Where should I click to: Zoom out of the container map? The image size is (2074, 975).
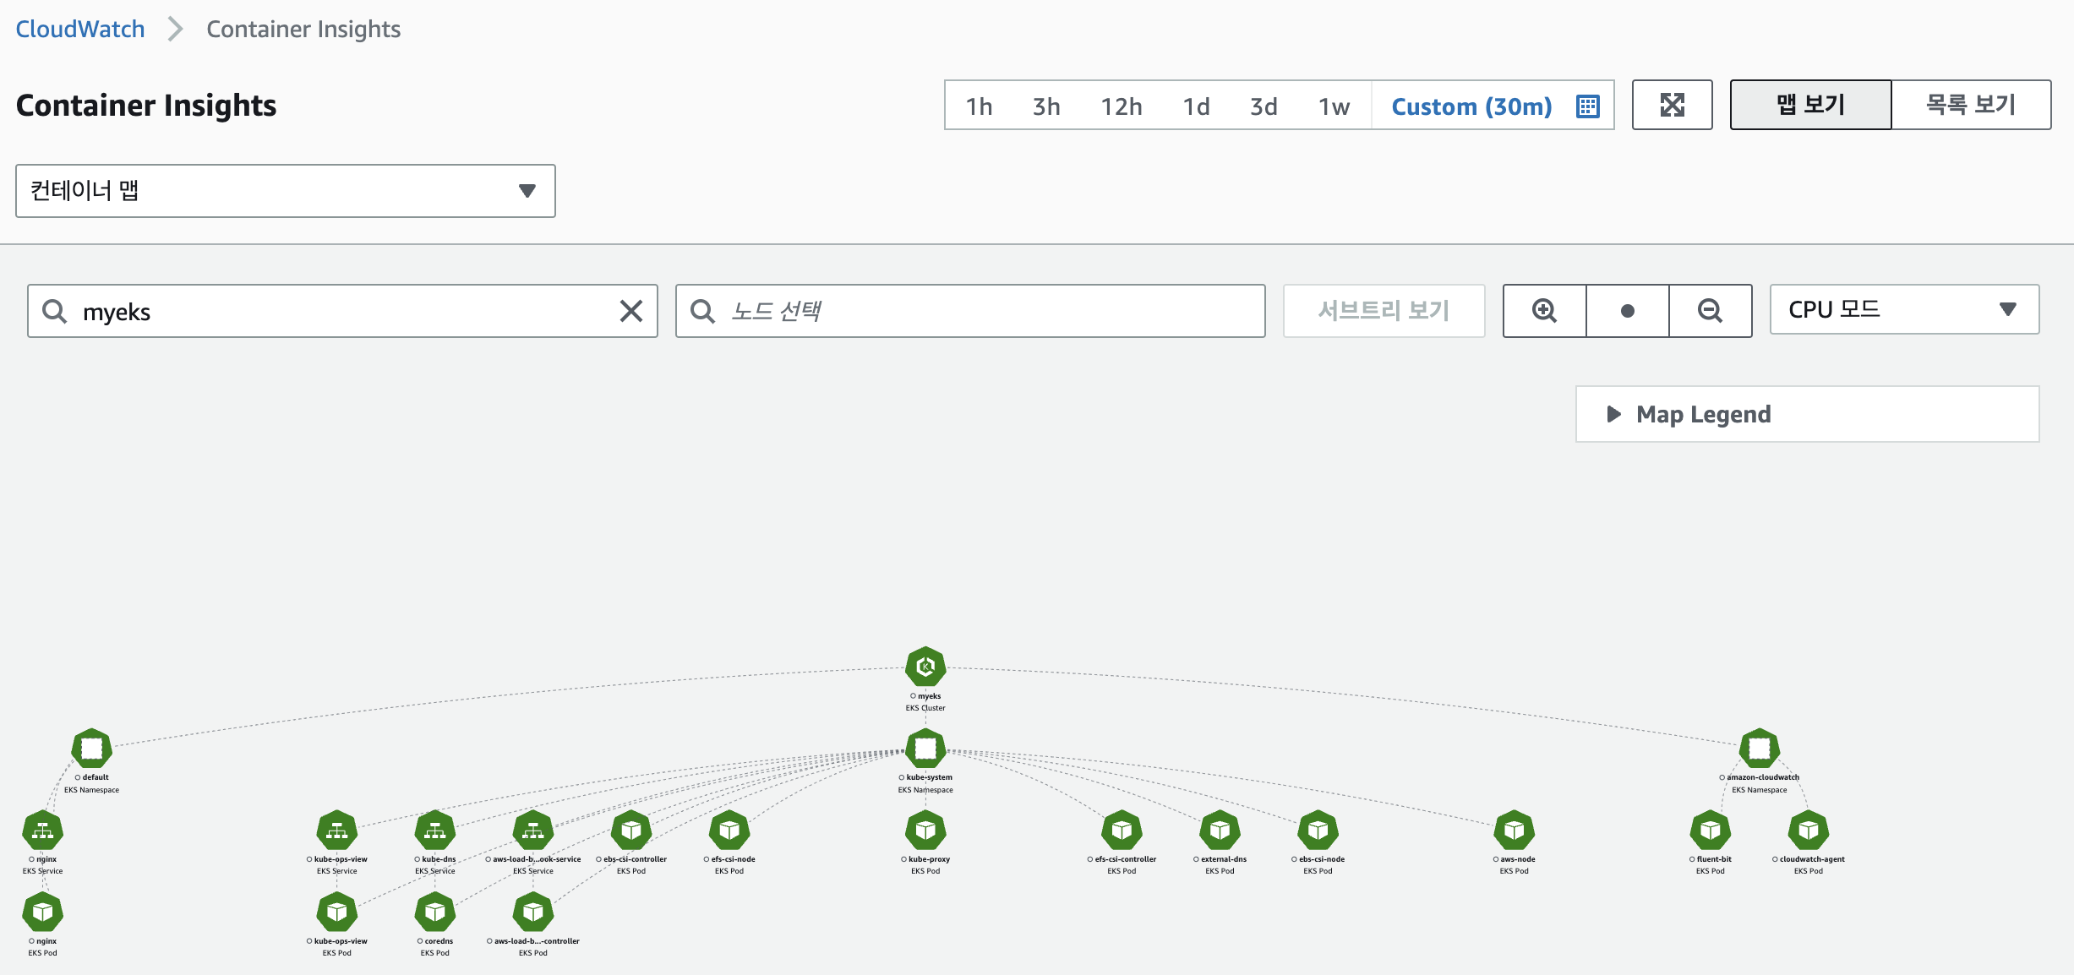(1710, 311)
